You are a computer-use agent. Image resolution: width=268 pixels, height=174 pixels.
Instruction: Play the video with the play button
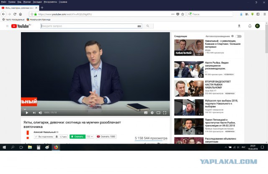click(x=27, y=113)
